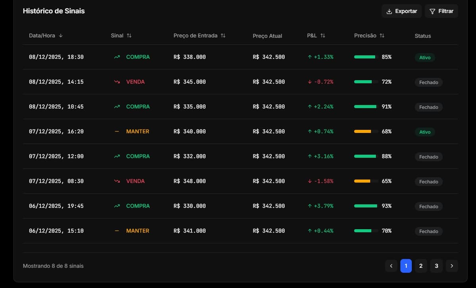Click the Precisão column sort icon
Screen dimensions: 476x288
click(x=382, y=36)
